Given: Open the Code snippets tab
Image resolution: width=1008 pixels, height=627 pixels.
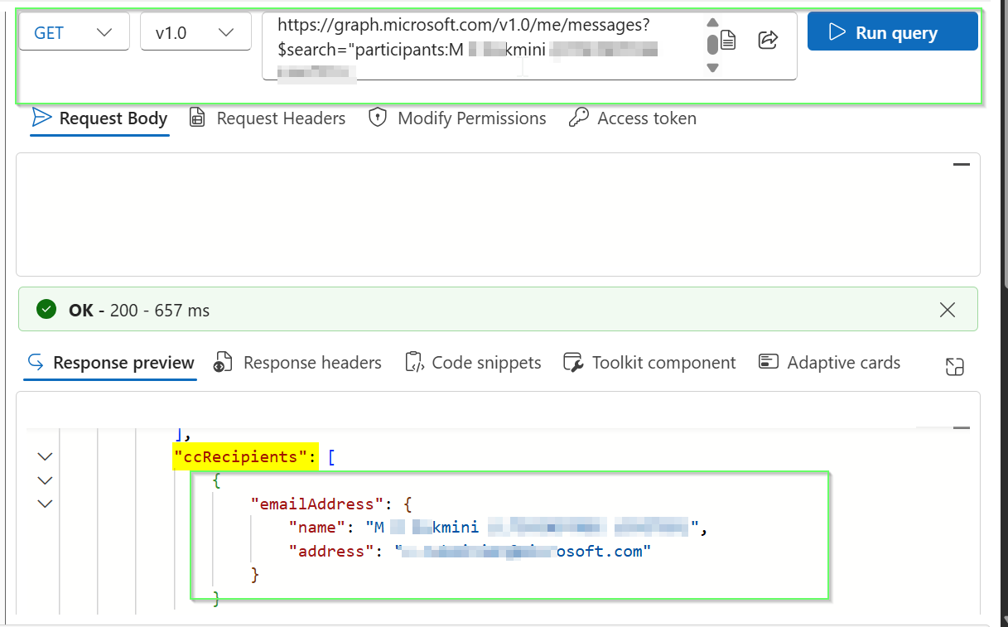Looking at the screenshot, I should pyautogui.click(x=473, y=363).
